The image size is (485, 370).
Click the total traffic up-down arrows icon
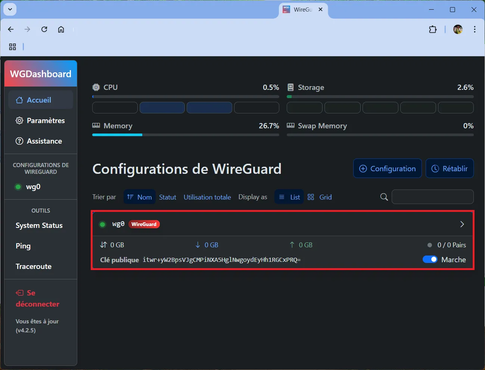coord(103,245)
